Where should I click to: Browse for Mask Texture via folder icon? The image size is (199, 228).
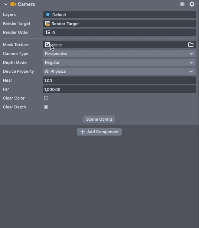click(x=191, y=45)
